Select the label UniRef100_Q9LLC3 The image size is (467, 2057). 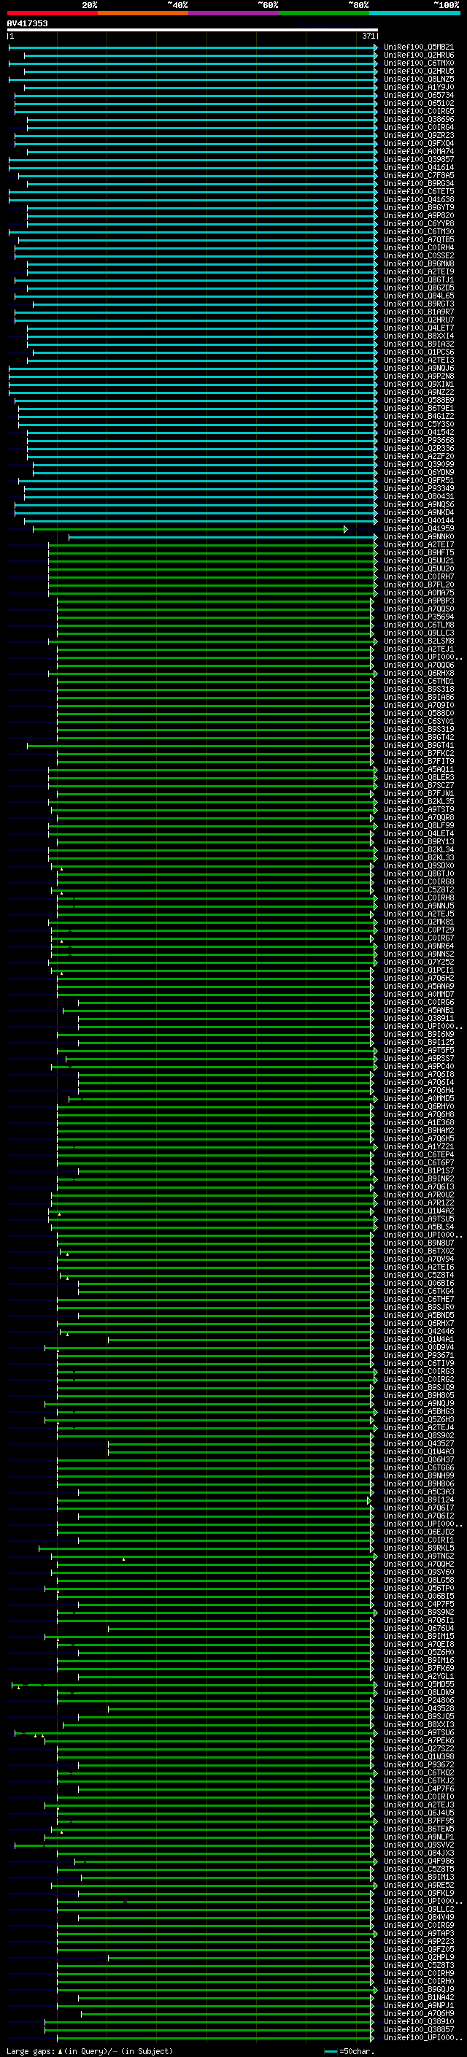click(419, 633)
